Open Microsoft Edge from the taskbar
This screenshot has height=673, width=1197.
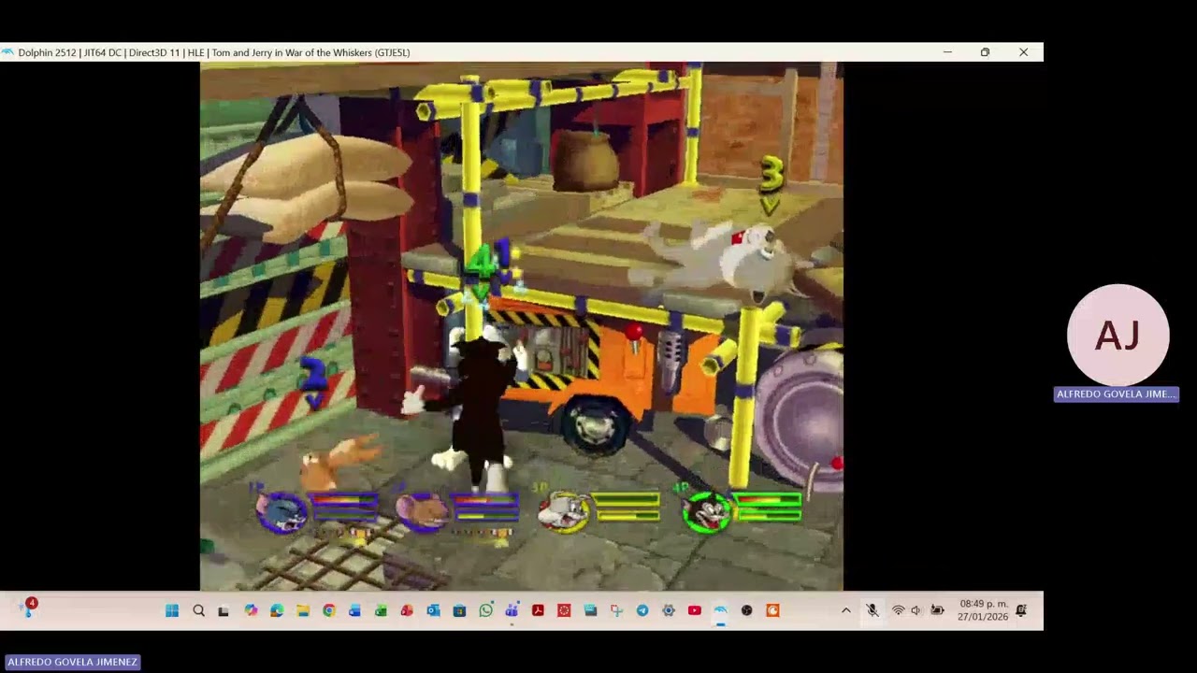pos(277,610)
